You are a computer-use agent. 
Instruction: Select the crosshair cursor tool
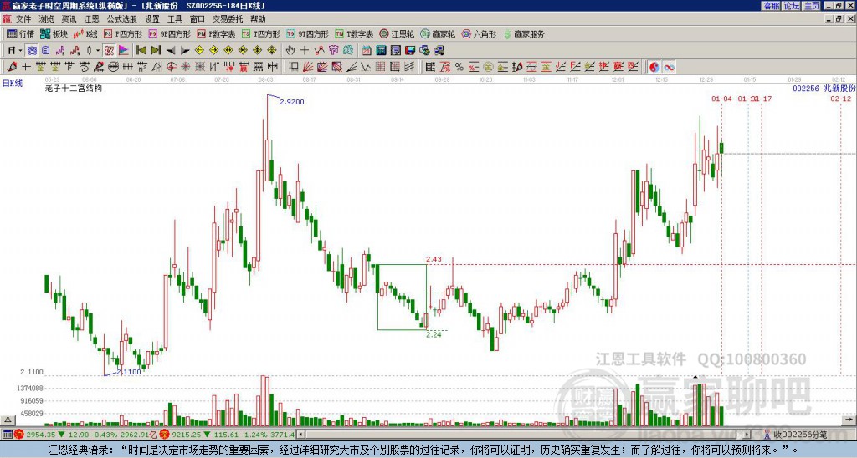[x=305, y=50]
